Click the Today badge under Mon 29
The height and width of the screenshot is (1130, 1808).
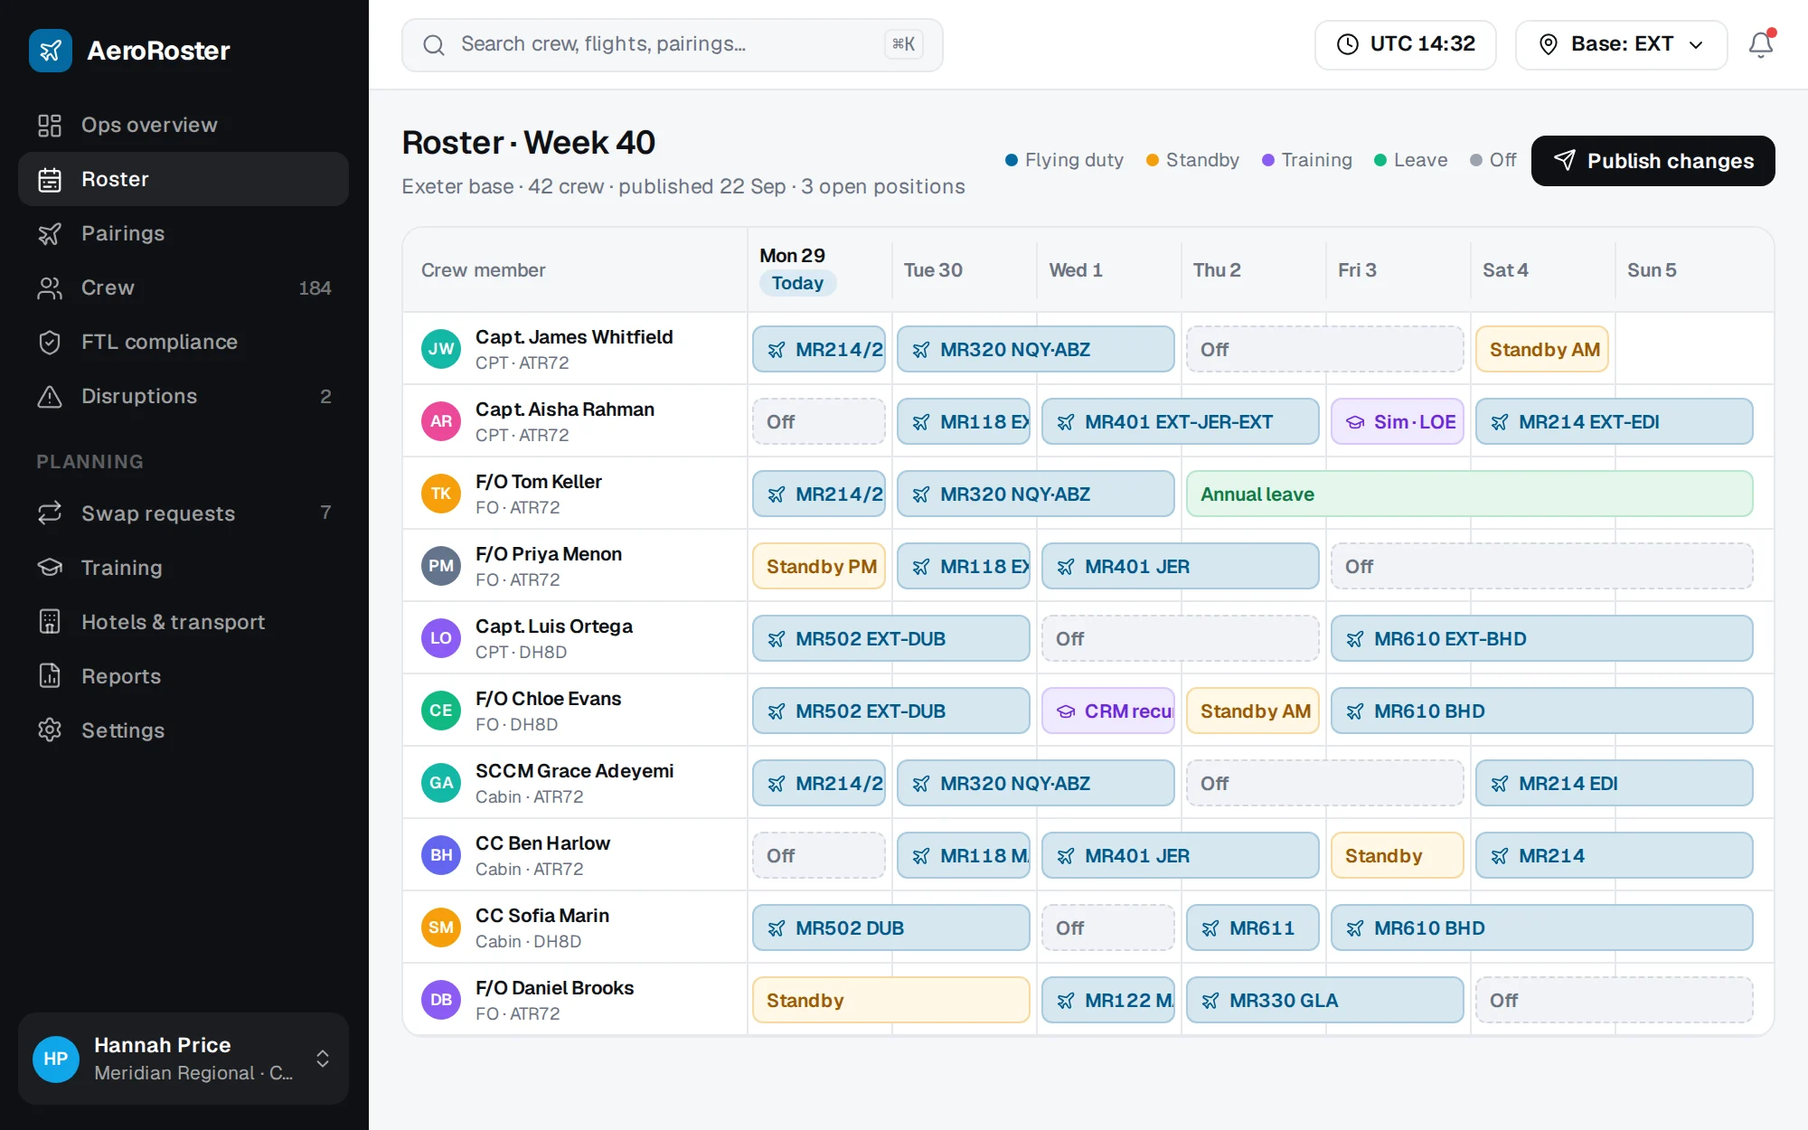pos(797,283)
